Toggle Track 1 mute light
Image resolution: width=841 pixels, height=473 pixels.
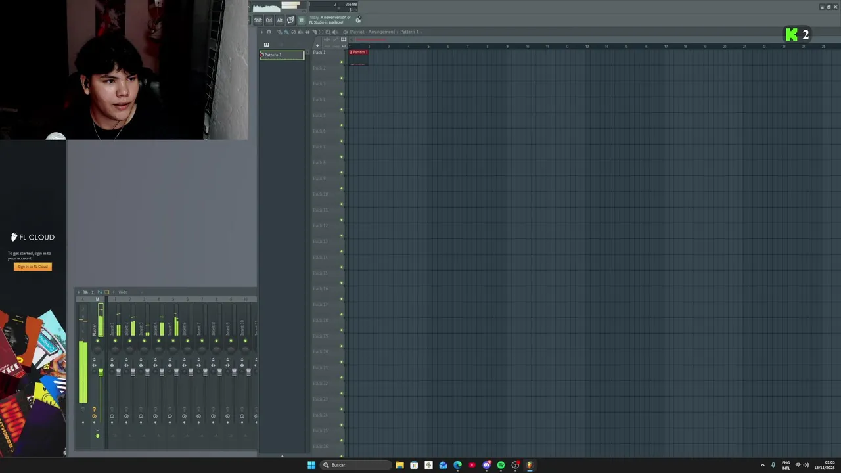(x=342, y=62)
